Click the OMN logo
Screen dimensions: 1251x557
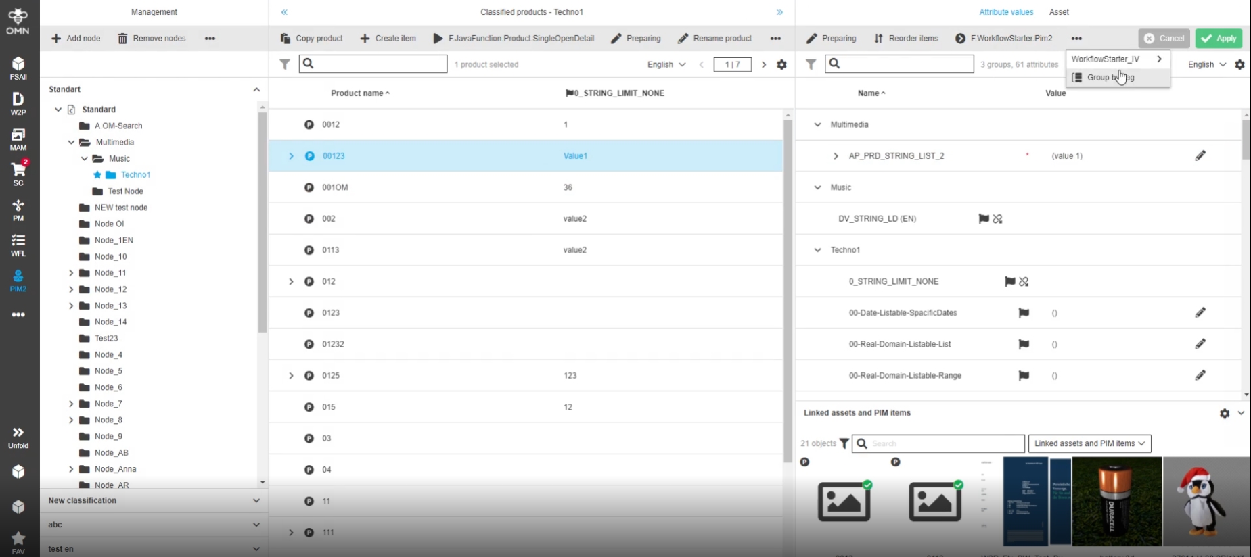pyautogui.click(x=18, y=21)
